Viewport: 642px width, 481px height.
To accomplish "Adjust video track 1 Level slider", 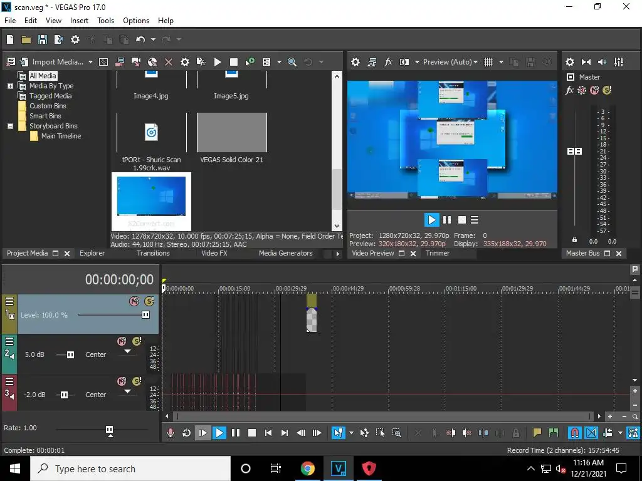I will pyautogui.click(x=145, y=314).
